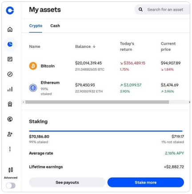Click the Stake more button
192x194 pixels.
click(146, 182)
